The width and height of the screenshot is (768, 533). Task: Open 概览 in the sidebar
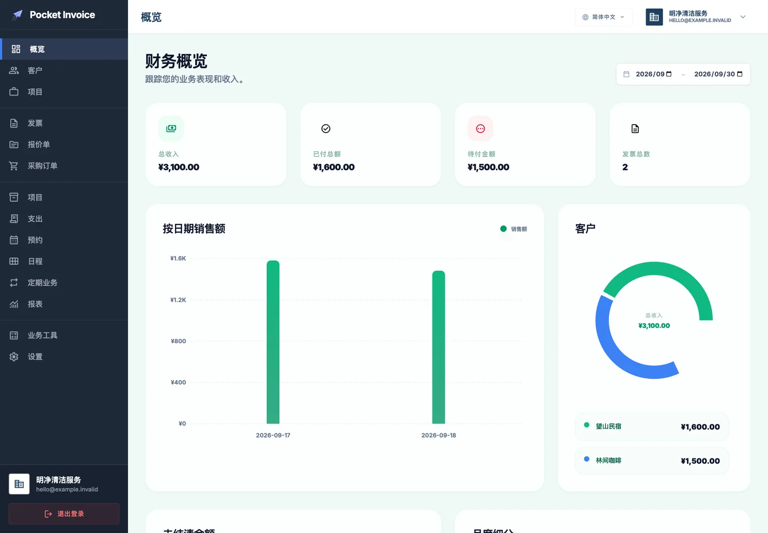click(x=64, y=49)
